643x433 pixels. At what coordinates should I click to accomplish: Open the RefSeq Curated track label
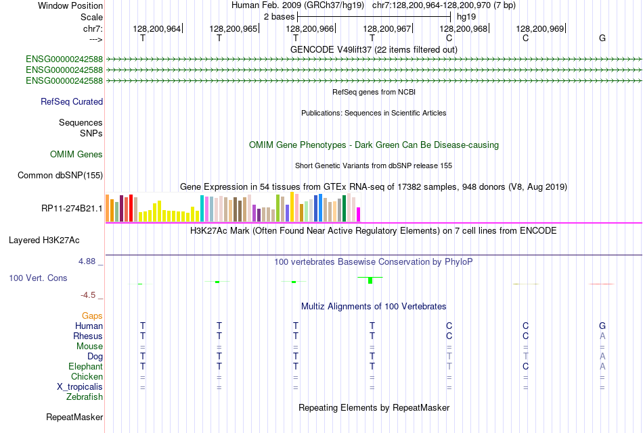(x=72, y=101)
